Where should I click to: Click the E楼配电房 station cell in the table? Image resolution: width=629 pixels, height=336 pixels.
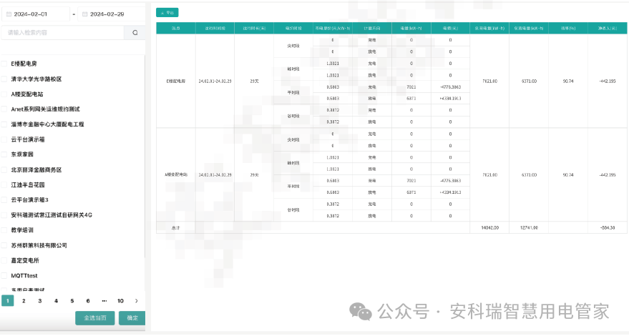pos(176,81)
